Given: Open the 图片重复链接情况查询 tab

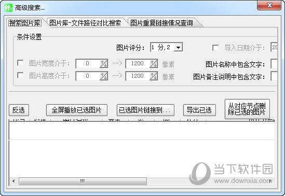Looking at the screenshot, I should [x=161, y=23].
